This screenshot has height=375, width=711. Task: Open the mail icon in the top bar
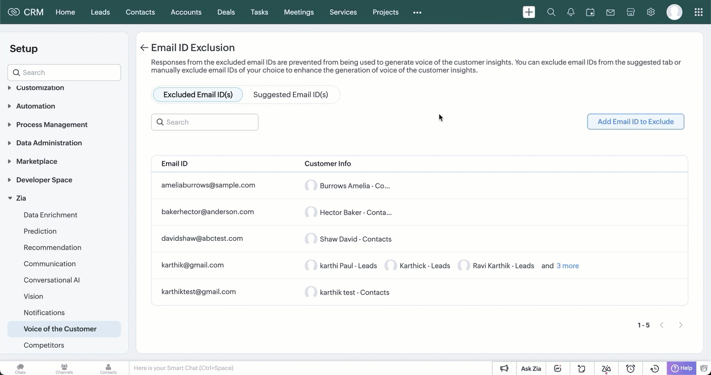click(610, 12)
